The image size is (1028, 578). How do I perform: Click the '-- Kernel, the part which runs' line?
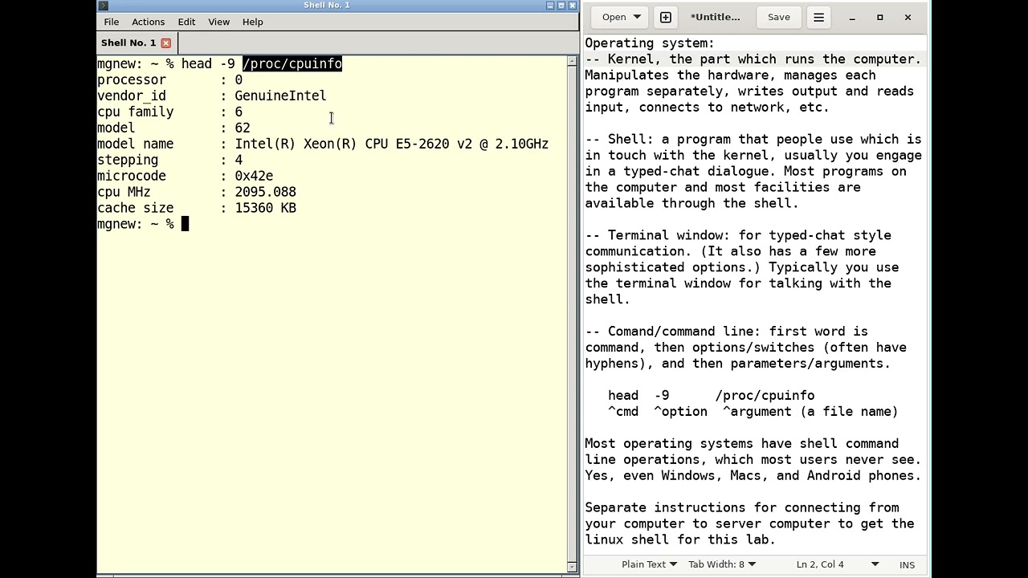coord(753,59)
